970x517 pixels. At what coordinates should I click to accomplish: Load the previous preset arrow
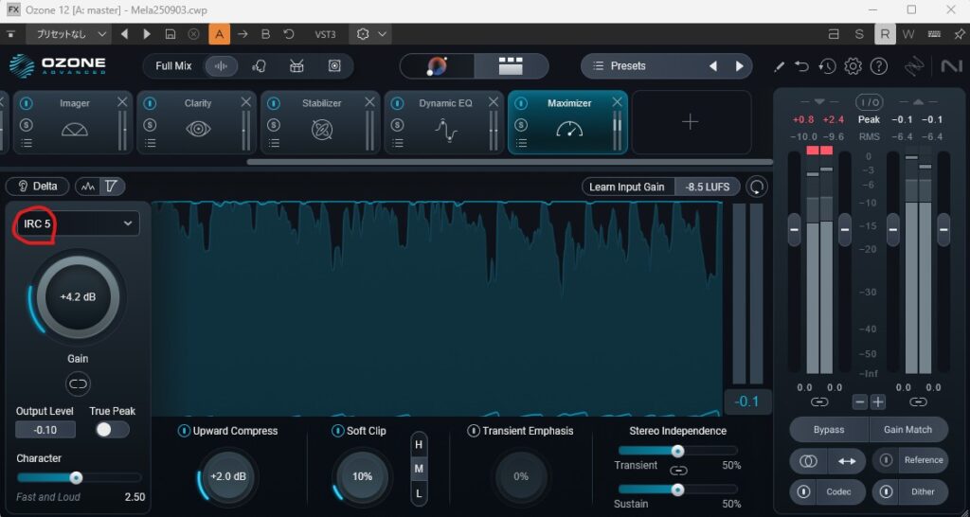[712, 66]
